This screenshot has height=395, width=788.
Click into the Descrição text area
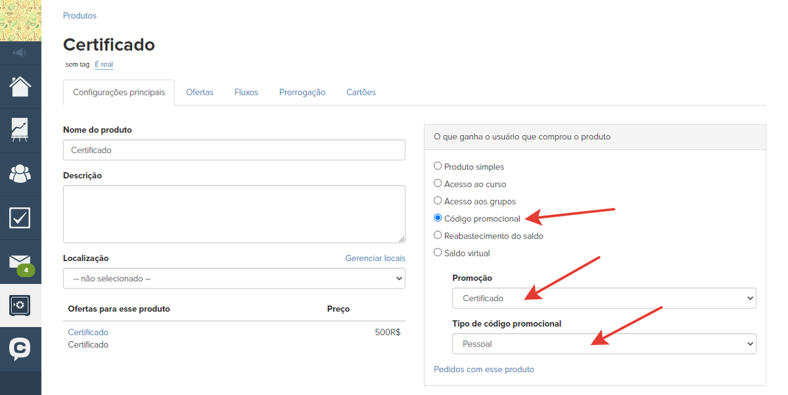tap(234, 214)
